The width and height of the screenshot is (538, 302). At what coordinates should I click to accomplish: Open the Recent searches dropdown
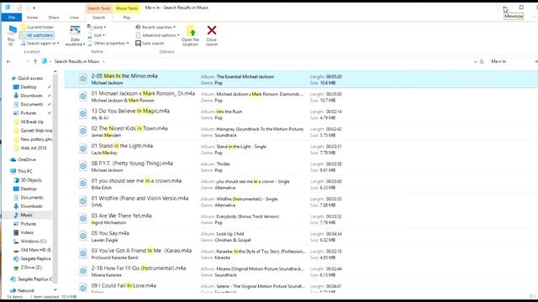(156, 27)
